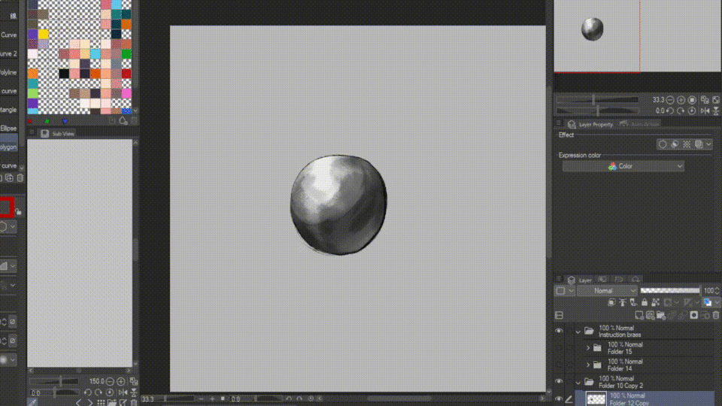Click the Navigator sphere thumbnail
The width and height of the screenshot is (722, 406).
(592, 29)
